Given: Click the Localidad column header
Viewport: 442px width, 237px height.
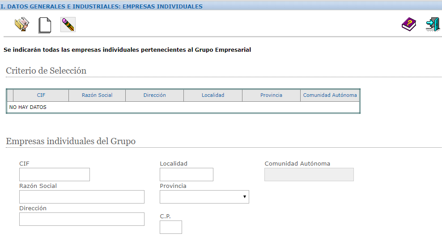Looking at the screenshot, I should pyautogui.click(x=213, y=95).
